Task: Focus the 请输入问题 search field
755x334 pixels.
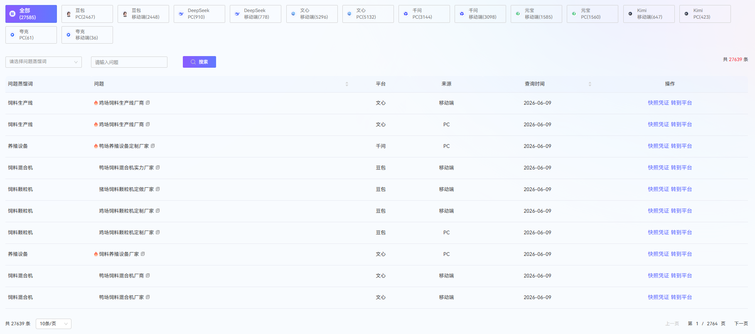Action: click(x=129, y=62)
